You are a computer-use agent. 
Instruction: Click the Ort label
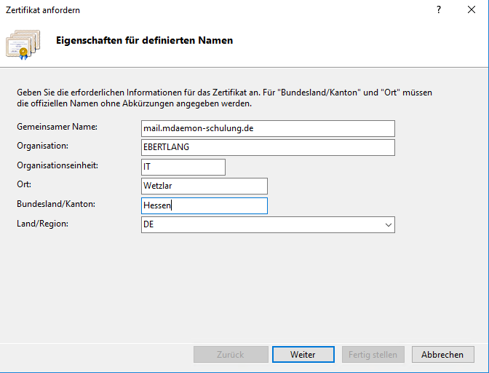pyautogui.click(x=24, y=184)
